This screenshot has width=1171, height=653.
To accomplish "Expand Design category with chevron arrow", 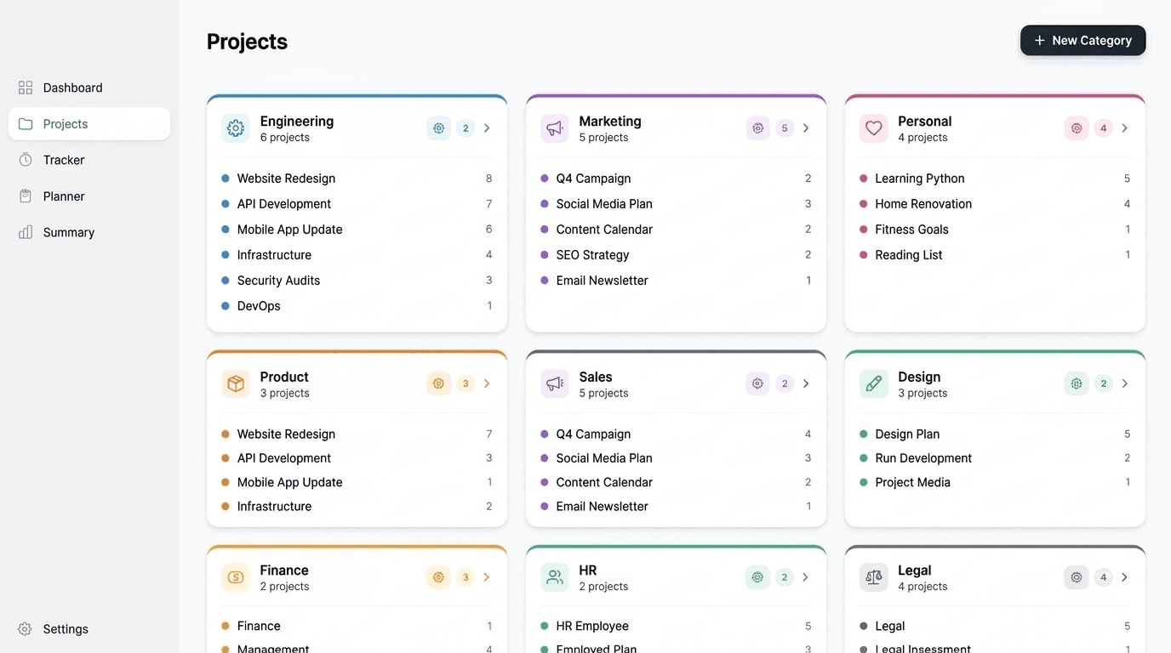I will (1124, 383).
